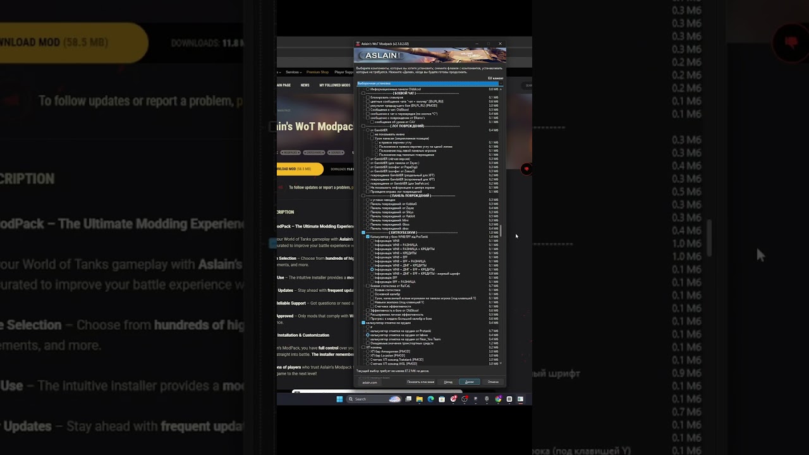Click the Назад button
Image resolution: width=809 pixels, height=455 pixels.
coord(448,382)
